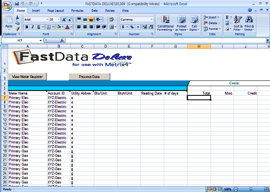The height and width of the screenshot is (192, 270).
Task: Toggle Bold formatting
Action: click(x=27, y=27)
